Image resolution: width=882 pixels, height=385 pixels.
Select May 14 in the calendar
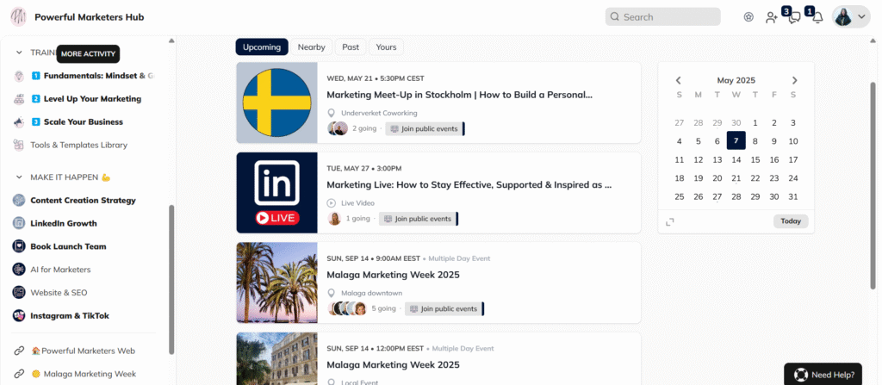pyautogui.click(x=736, y=160)
